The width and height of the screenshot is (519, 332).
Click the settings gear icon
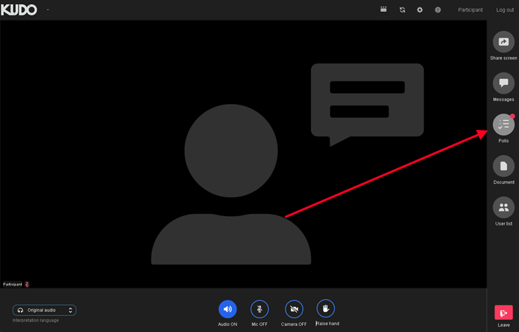(420, 10)
